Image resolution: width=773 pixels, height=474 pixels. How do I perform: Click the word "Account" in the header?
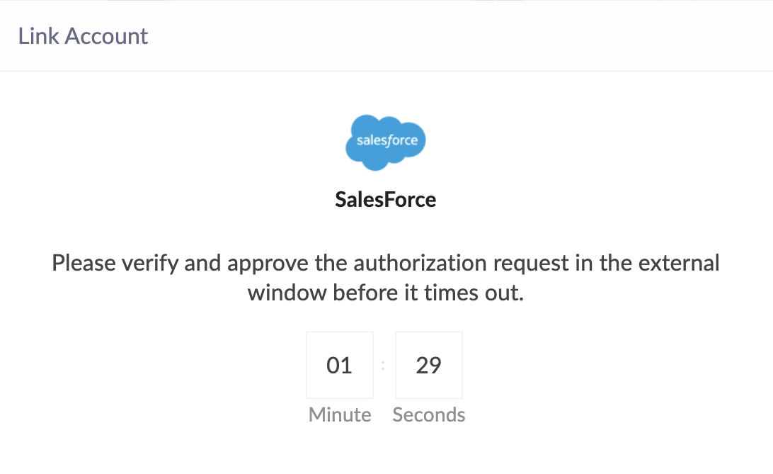(x=106, y=36)
